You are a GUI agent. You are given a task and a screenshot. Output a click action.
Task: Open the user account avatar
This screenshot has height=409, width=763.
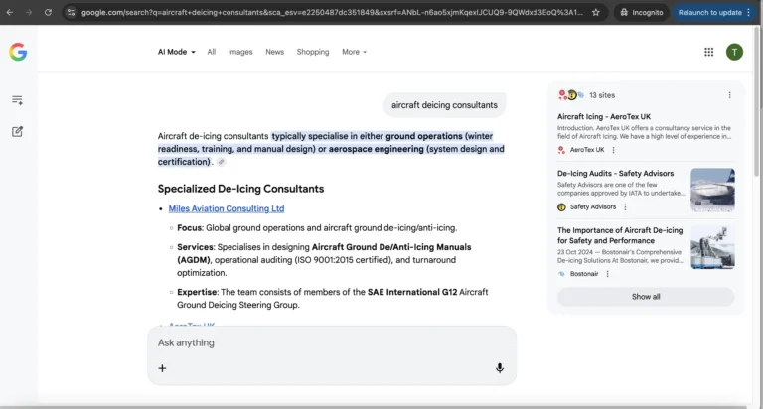734,52
